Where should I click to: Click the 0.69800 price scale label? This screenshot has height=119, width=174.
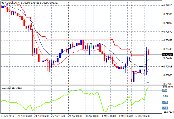(168, 75)
